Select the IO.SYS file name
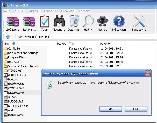 point(12,97)
